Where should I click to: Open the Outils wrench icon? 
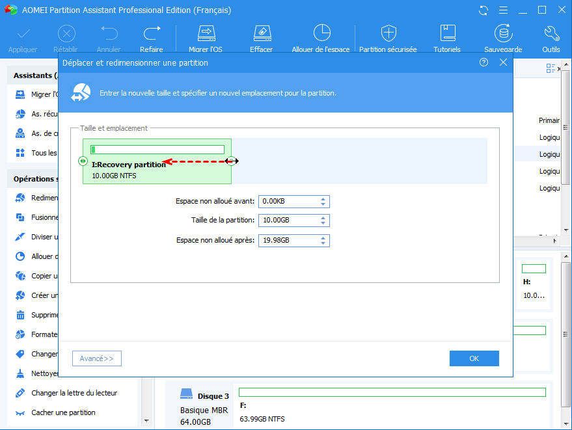(552, 34)
